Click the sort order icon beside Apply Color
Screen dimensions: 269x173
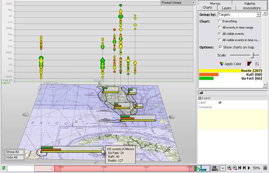[257, 64]
